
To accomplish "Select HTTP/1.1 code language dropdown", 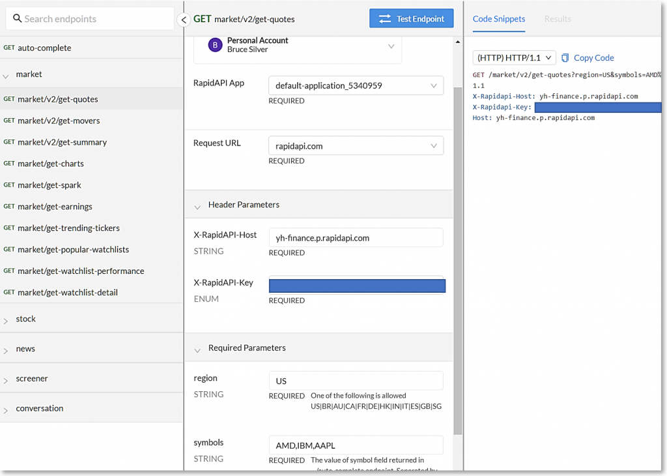I will pos(515,58).
